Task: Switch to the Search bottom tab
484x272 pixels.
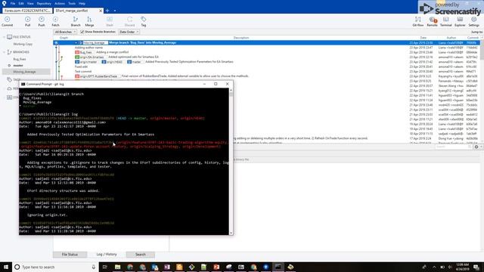Action: pos(141,255)
